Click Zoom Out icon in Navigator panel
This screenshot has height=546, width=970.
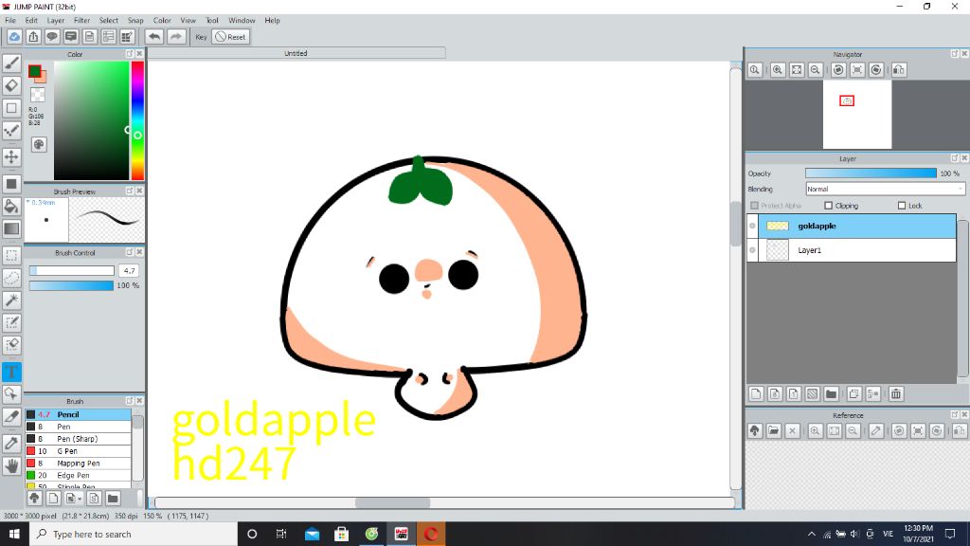(x=816, y=70)
